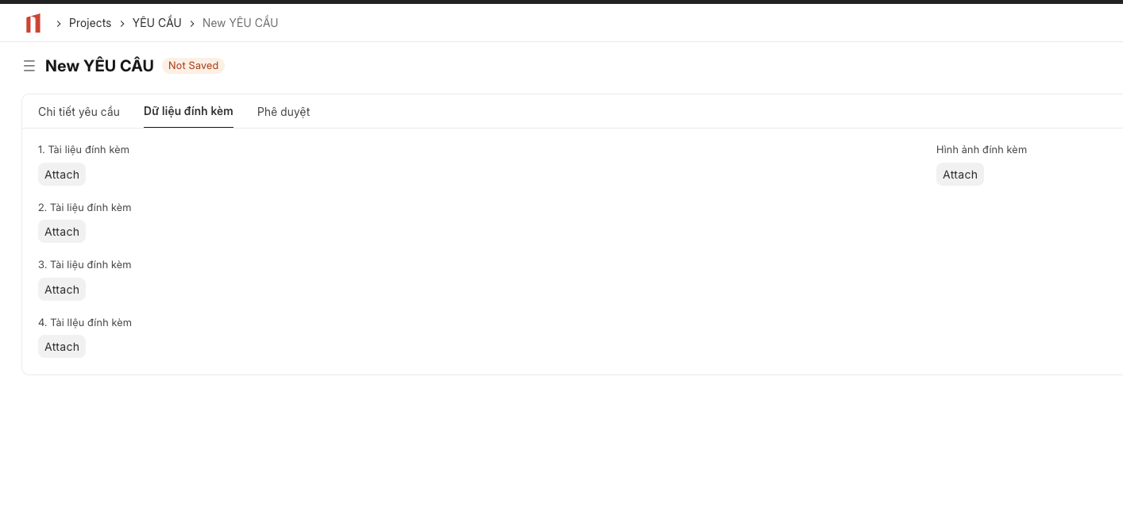Switch to the "Chi tiết yêu cầu" tab

(79, 111)
